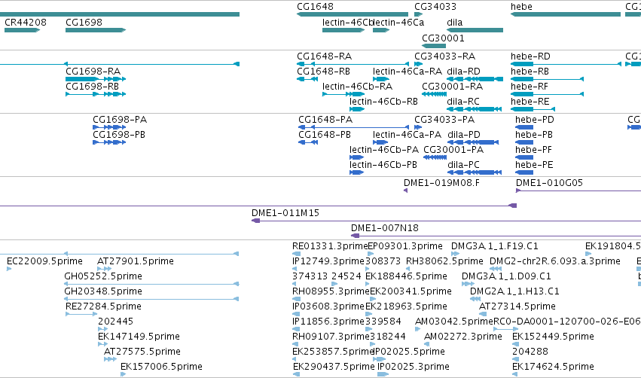
Task: Select EST RH38062.5prime
Action: 408,269
